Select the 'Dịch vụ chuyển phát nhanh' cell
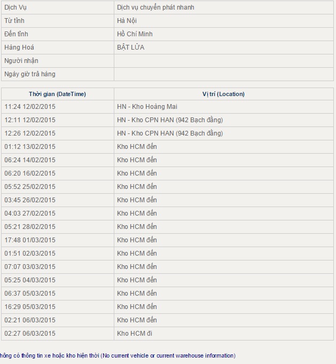Image resolution: width=336 pixels, height=364 pixels. coord(155,7)
